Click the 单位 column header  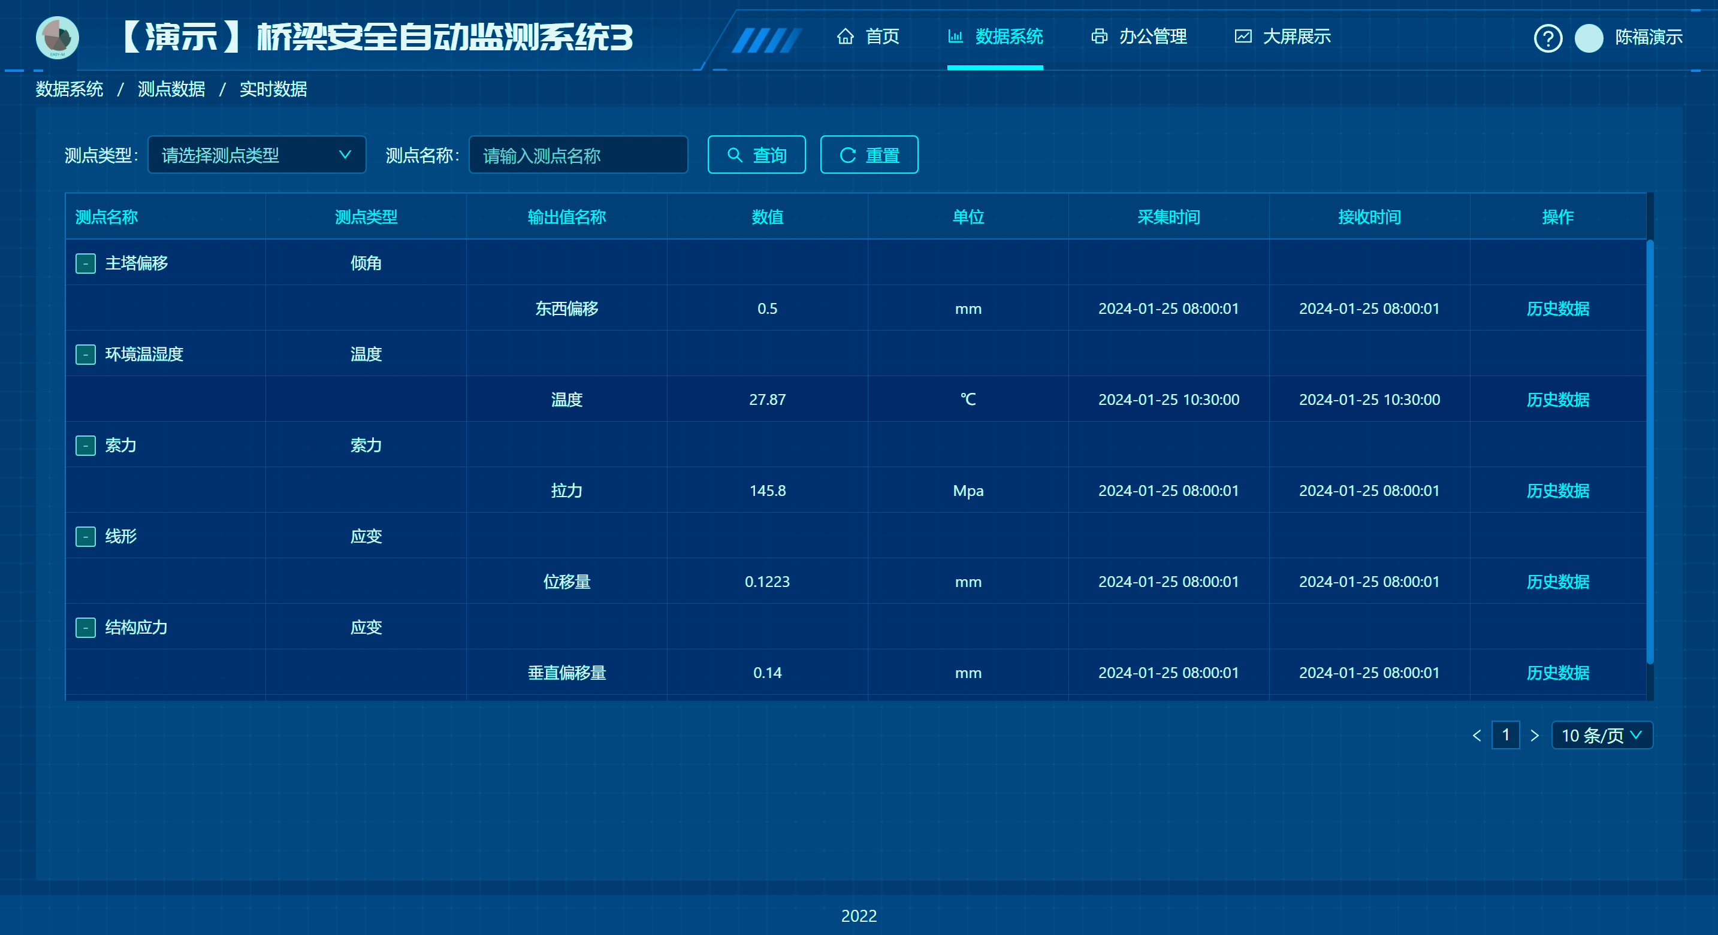point(968,217)
